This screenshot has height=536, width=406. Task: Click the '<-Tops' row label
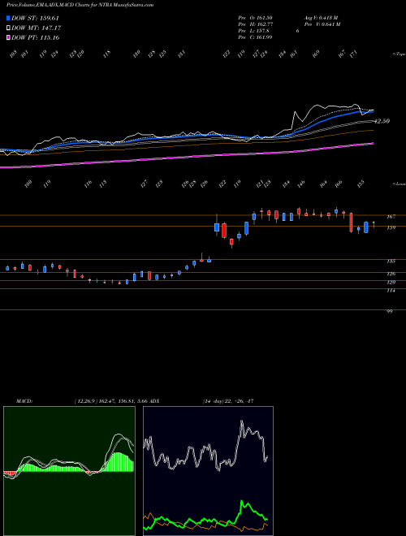[400, 54]
